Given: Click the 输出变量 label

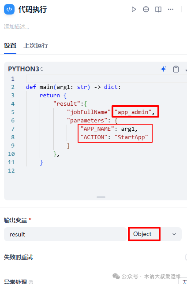Looking at the screenshot, I should click(15, 220).
